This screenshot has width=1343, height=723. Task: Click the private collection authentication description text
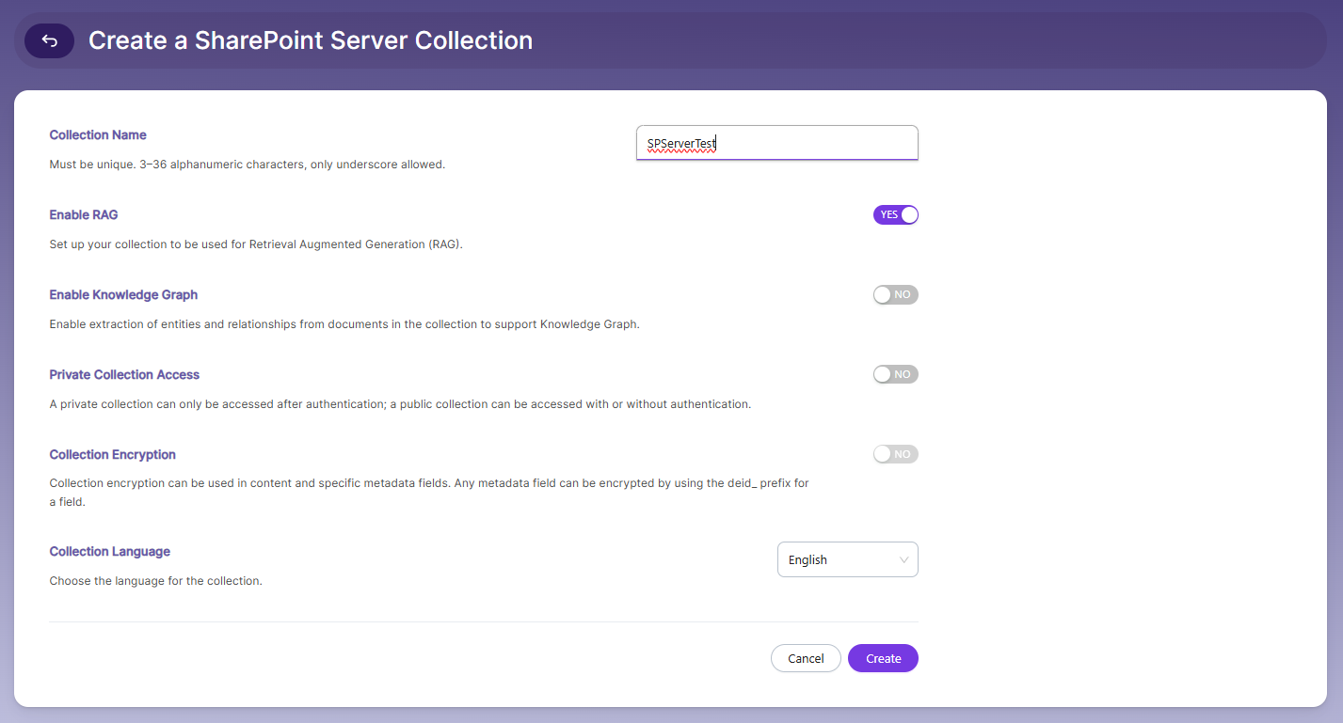click(400, 404)
